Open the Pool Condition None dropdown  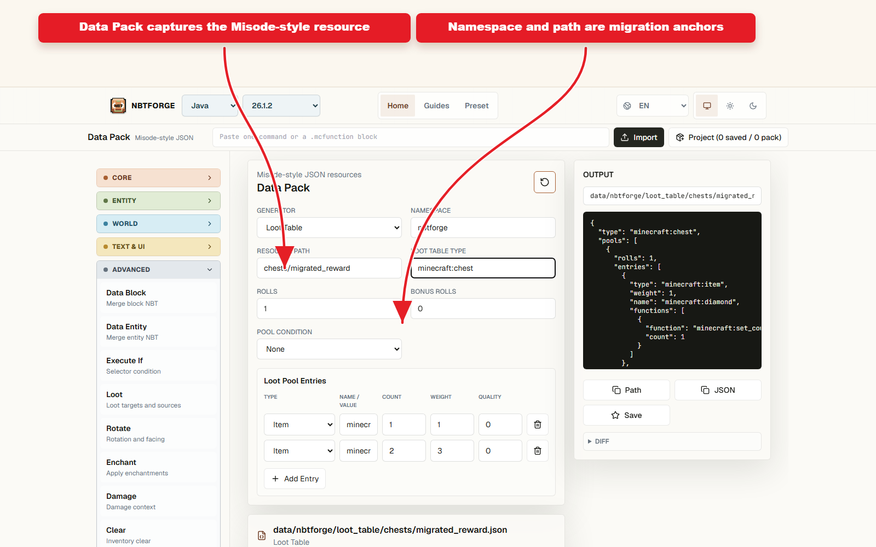click(x=329, y=349)
